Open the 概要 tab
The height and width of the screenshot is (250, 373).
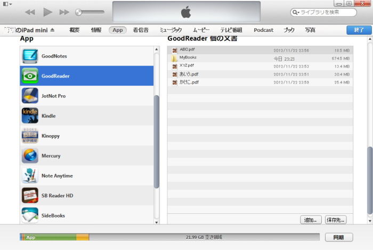(75, 30)
